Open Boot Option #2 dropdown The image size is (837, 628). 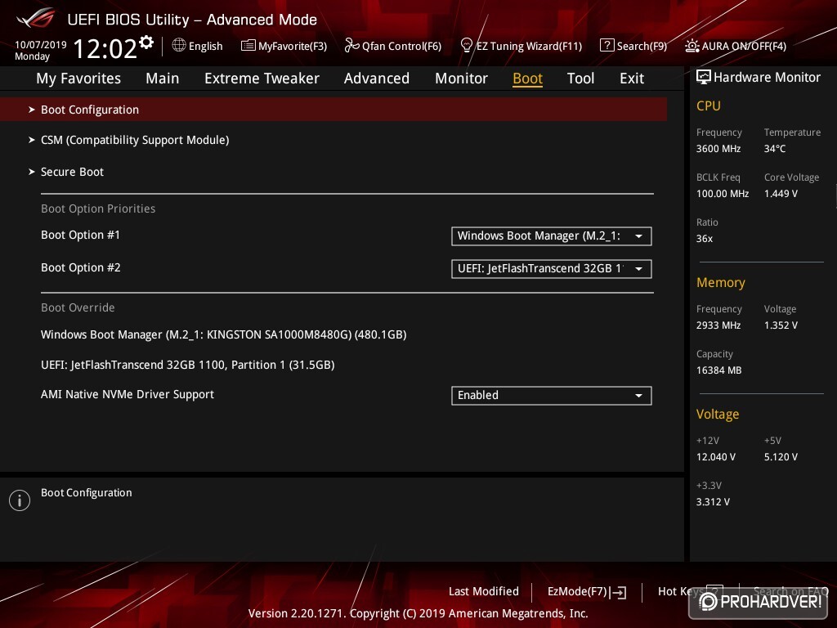[552, 268]
